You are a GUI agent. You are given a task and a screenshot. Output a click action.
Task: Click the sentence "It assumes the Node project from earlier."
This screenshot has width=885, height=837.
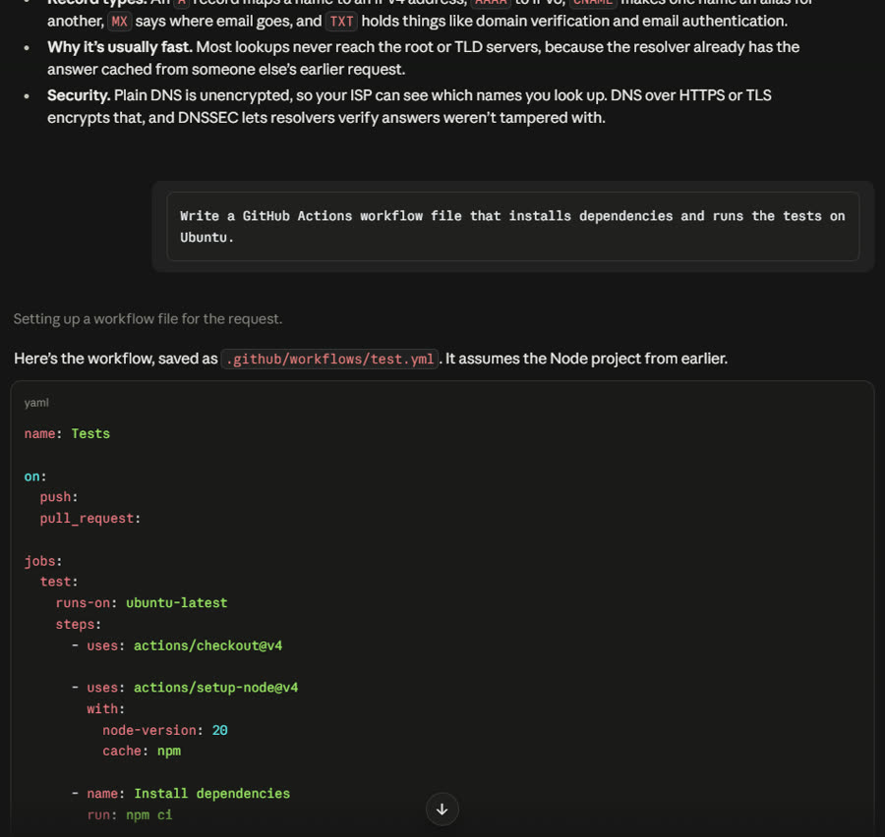pyautogui.click(x=586, y=359)
